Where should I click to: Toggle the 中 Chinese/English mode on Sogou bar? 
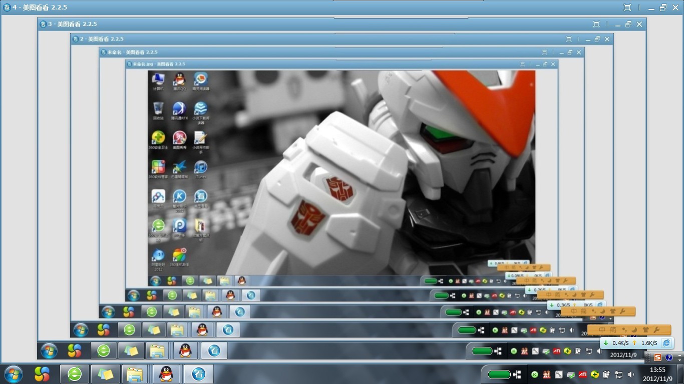(x=602, y=330)
